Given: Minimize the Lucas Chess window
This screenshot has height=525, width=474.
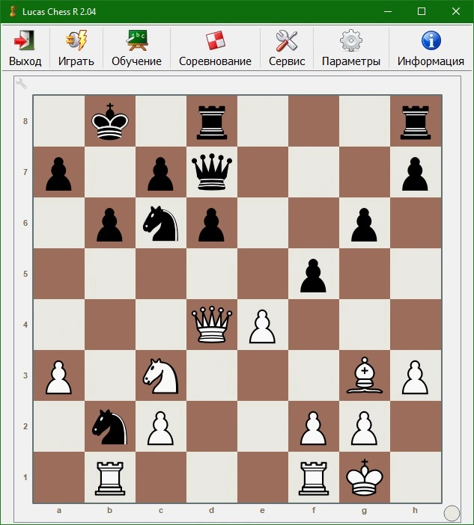Looking at the screenshot, I should pos(388,11).
